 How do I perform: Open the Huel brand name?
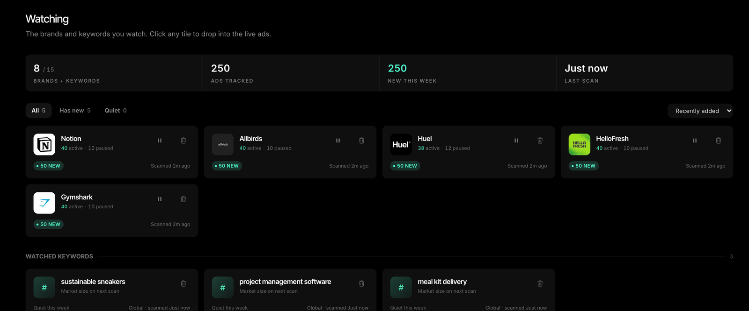pyautogui.click(x=425, y=139)
